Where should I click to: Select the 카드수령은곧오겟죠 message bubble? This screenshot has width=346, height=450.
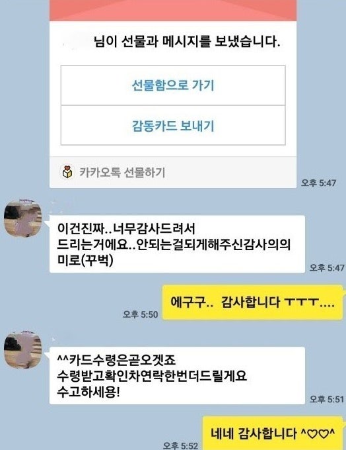tap(177, 375)
